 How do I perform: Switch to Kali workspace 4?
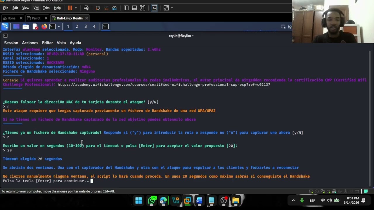tap(94, 27)
